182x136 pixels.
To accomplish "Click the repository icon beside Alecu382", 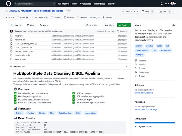I will pyautogui.click(x=7, y=11).
